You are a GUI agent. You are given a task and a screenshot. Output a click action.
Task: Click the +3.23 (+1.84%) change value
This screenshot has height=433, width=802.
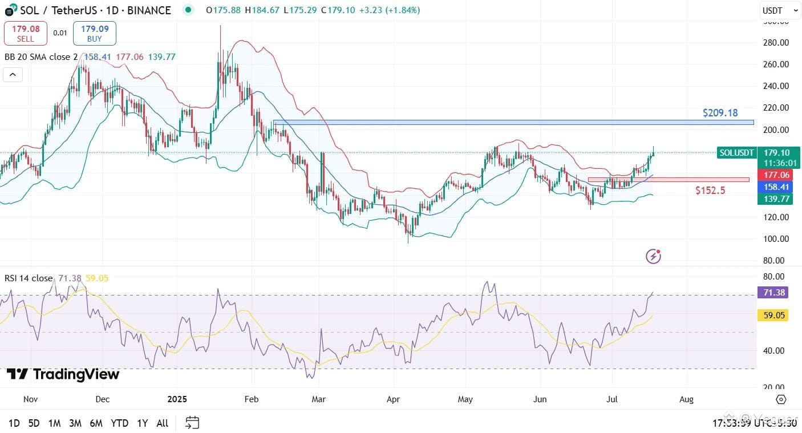pos(390,10)
